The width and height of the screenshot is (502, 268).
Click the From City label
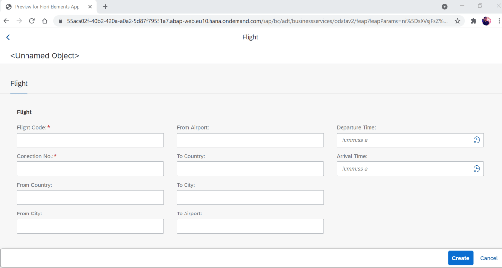point(29,214)
